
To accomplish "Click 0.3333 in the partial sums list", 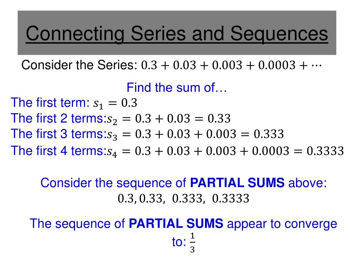I will [231, 198].
